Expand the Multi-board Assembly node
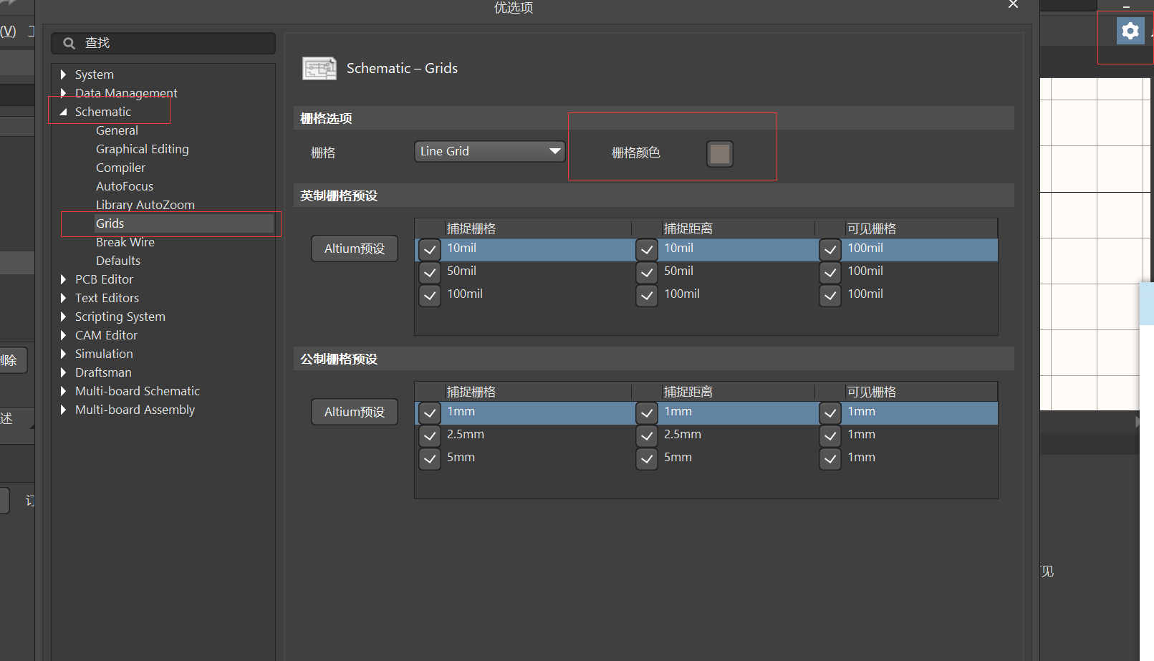Image resolution: width=1154 pixels, height=661 pixels. pyautogui.click(x=63, y=410)
